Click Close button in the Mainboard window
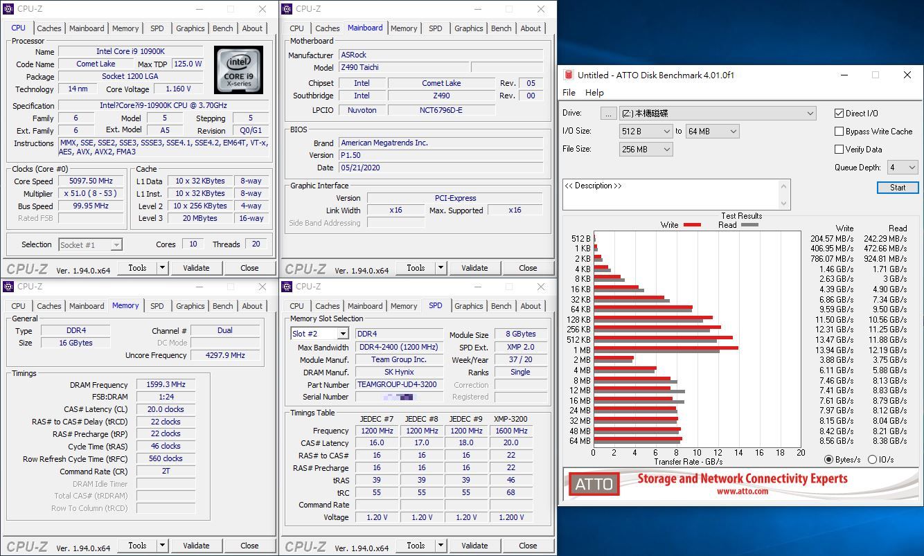Viewport: 924px width, 556px height. click(528, 268)
